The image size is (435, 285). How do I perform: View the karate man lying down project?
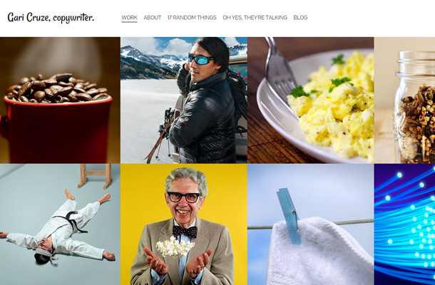click(x=60, y=224)
